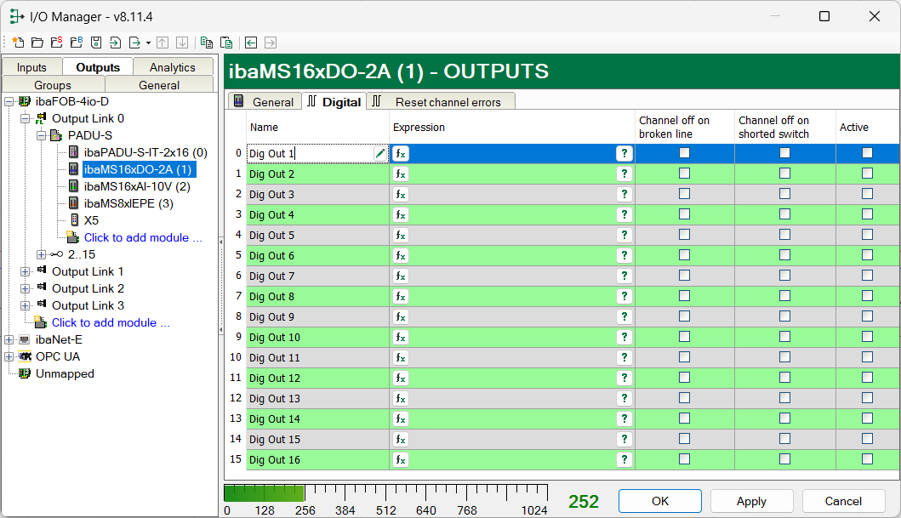Collapse the Output Link 0 node
This screenshot has width=901, height=518.
coord(25,119)
